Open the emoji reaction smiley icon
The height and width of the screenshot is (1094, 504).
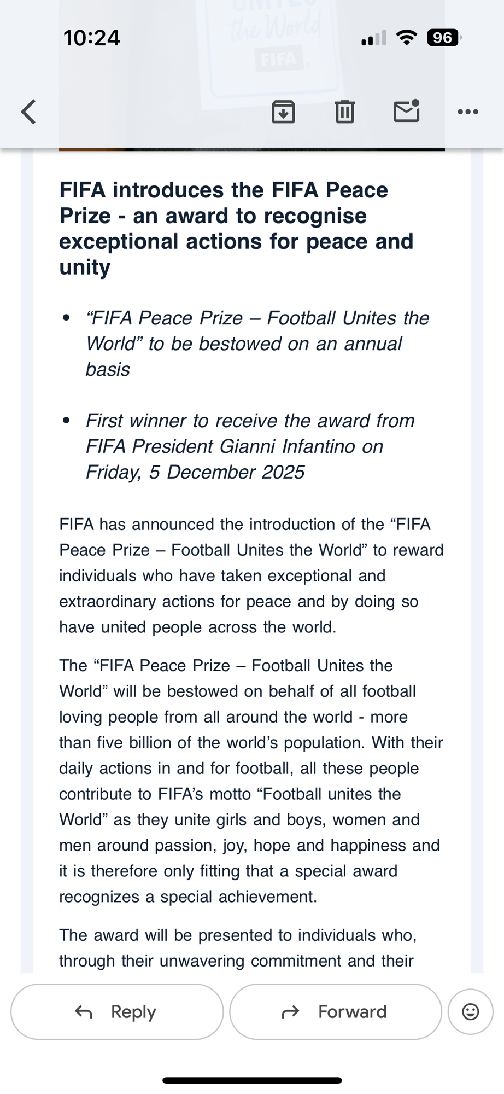[470, 1011]
